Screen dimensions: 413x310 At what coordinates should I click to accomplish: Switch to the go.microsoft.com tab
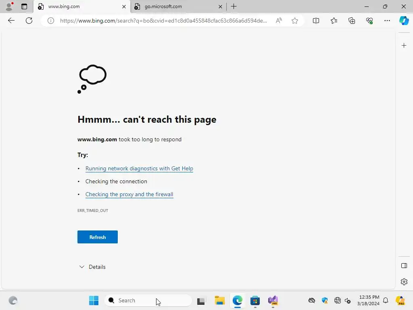point(178,6)
